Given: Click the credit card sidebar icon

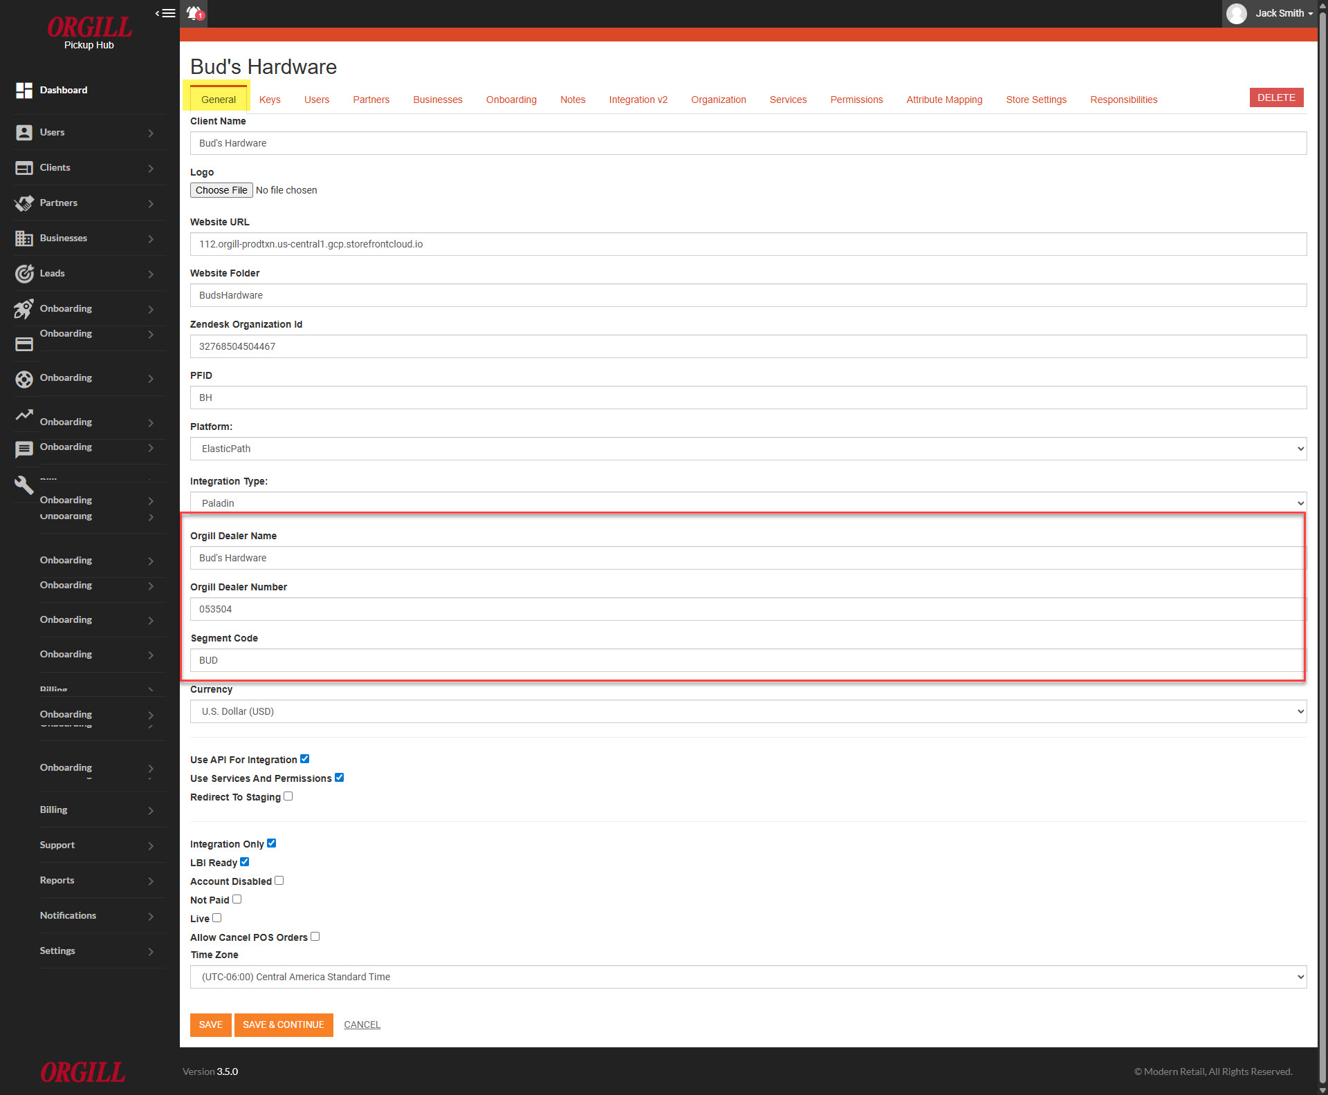Looking at the screenshot, I should tap(24, 344).
